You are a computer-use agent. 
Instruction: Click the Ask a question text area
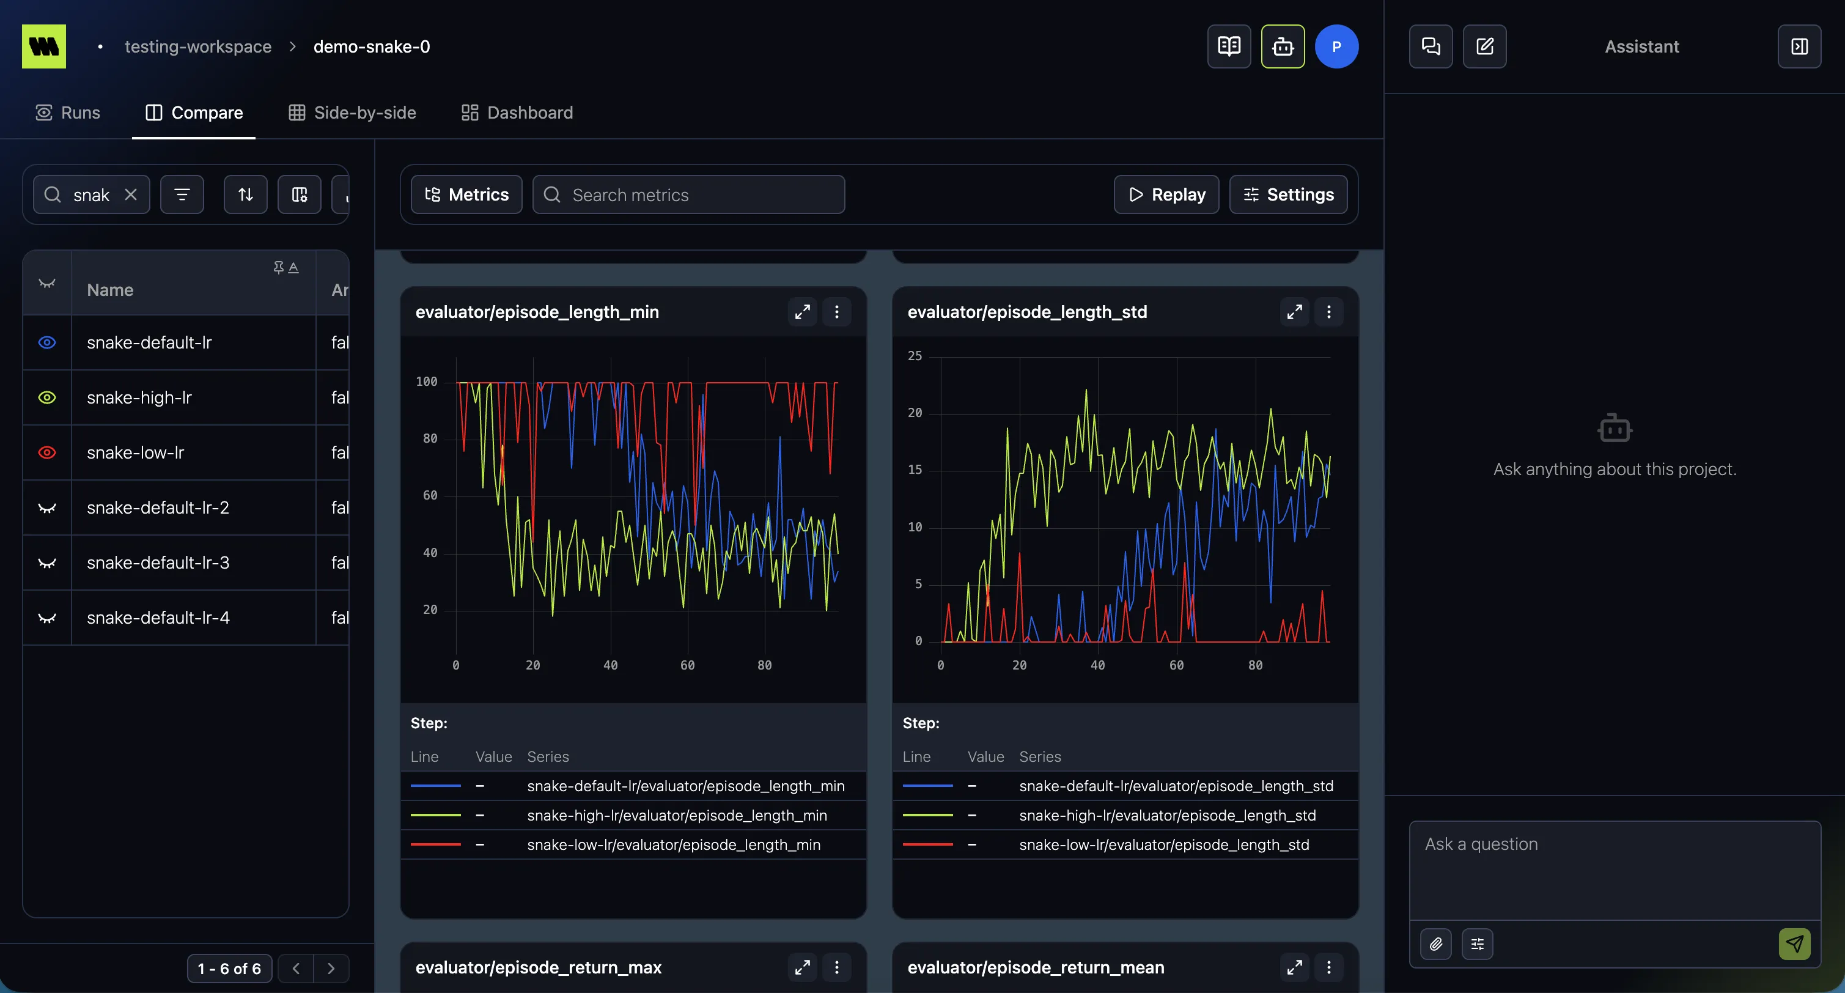tap(1615, 869)
